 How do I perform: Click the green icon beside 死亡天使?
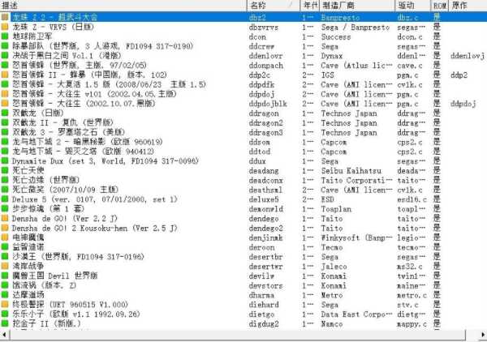click(5, 170)
